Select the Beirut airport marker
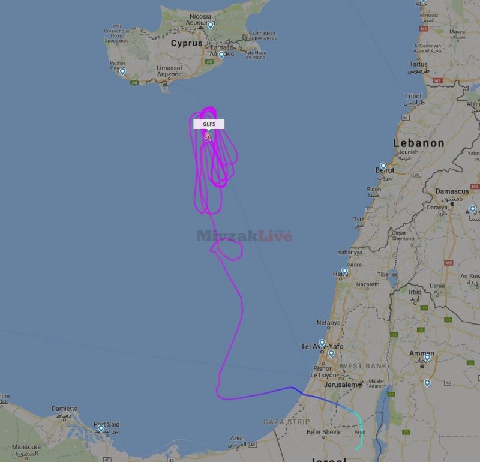 [x=383, y=167]
